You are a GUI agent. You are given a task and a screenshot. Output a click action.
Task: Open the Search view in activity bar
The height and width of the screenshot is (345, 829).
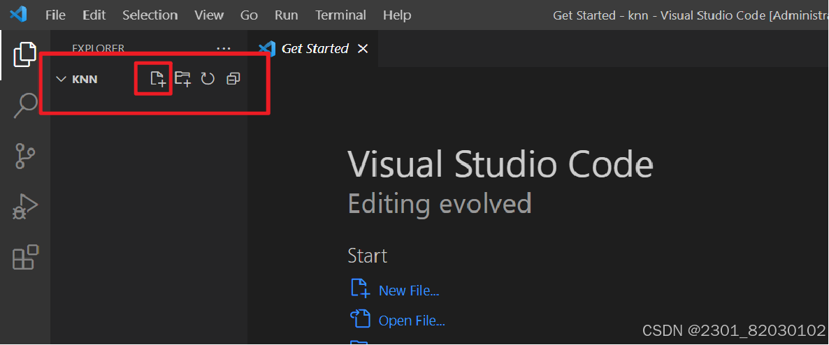pyautogui.click(x=25, y=105)
